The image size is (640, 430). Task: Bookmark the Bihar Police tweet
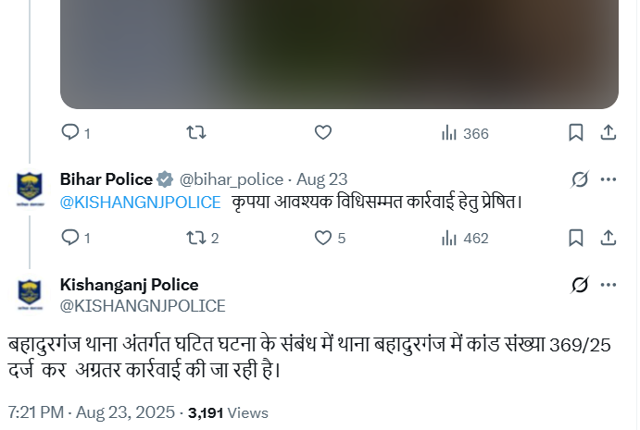point(576,238)
